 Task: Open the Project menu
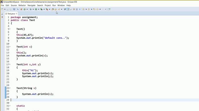[x=48, y=6]
